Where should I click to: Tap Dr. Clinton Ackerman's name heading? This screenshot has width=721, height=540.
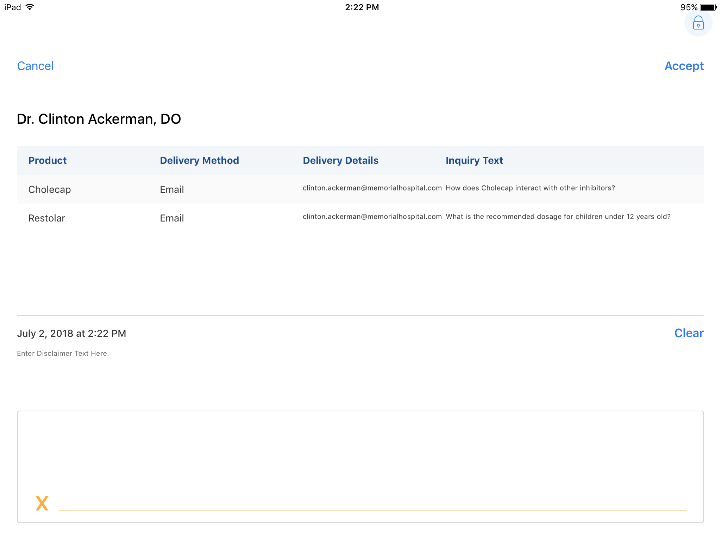coord(99,119)
